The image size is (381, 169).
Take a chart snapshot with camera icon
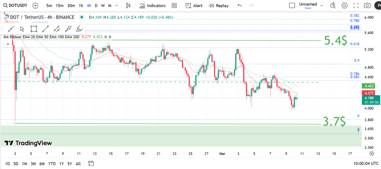click(x=367, y=6)
